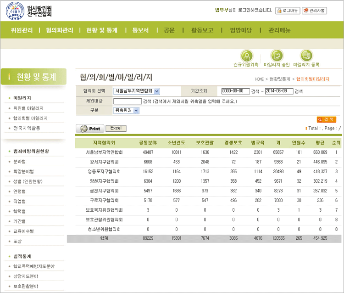
Task: Expand the 구분 위촉위원 dropdown
Action: click(x=126, y=110)
